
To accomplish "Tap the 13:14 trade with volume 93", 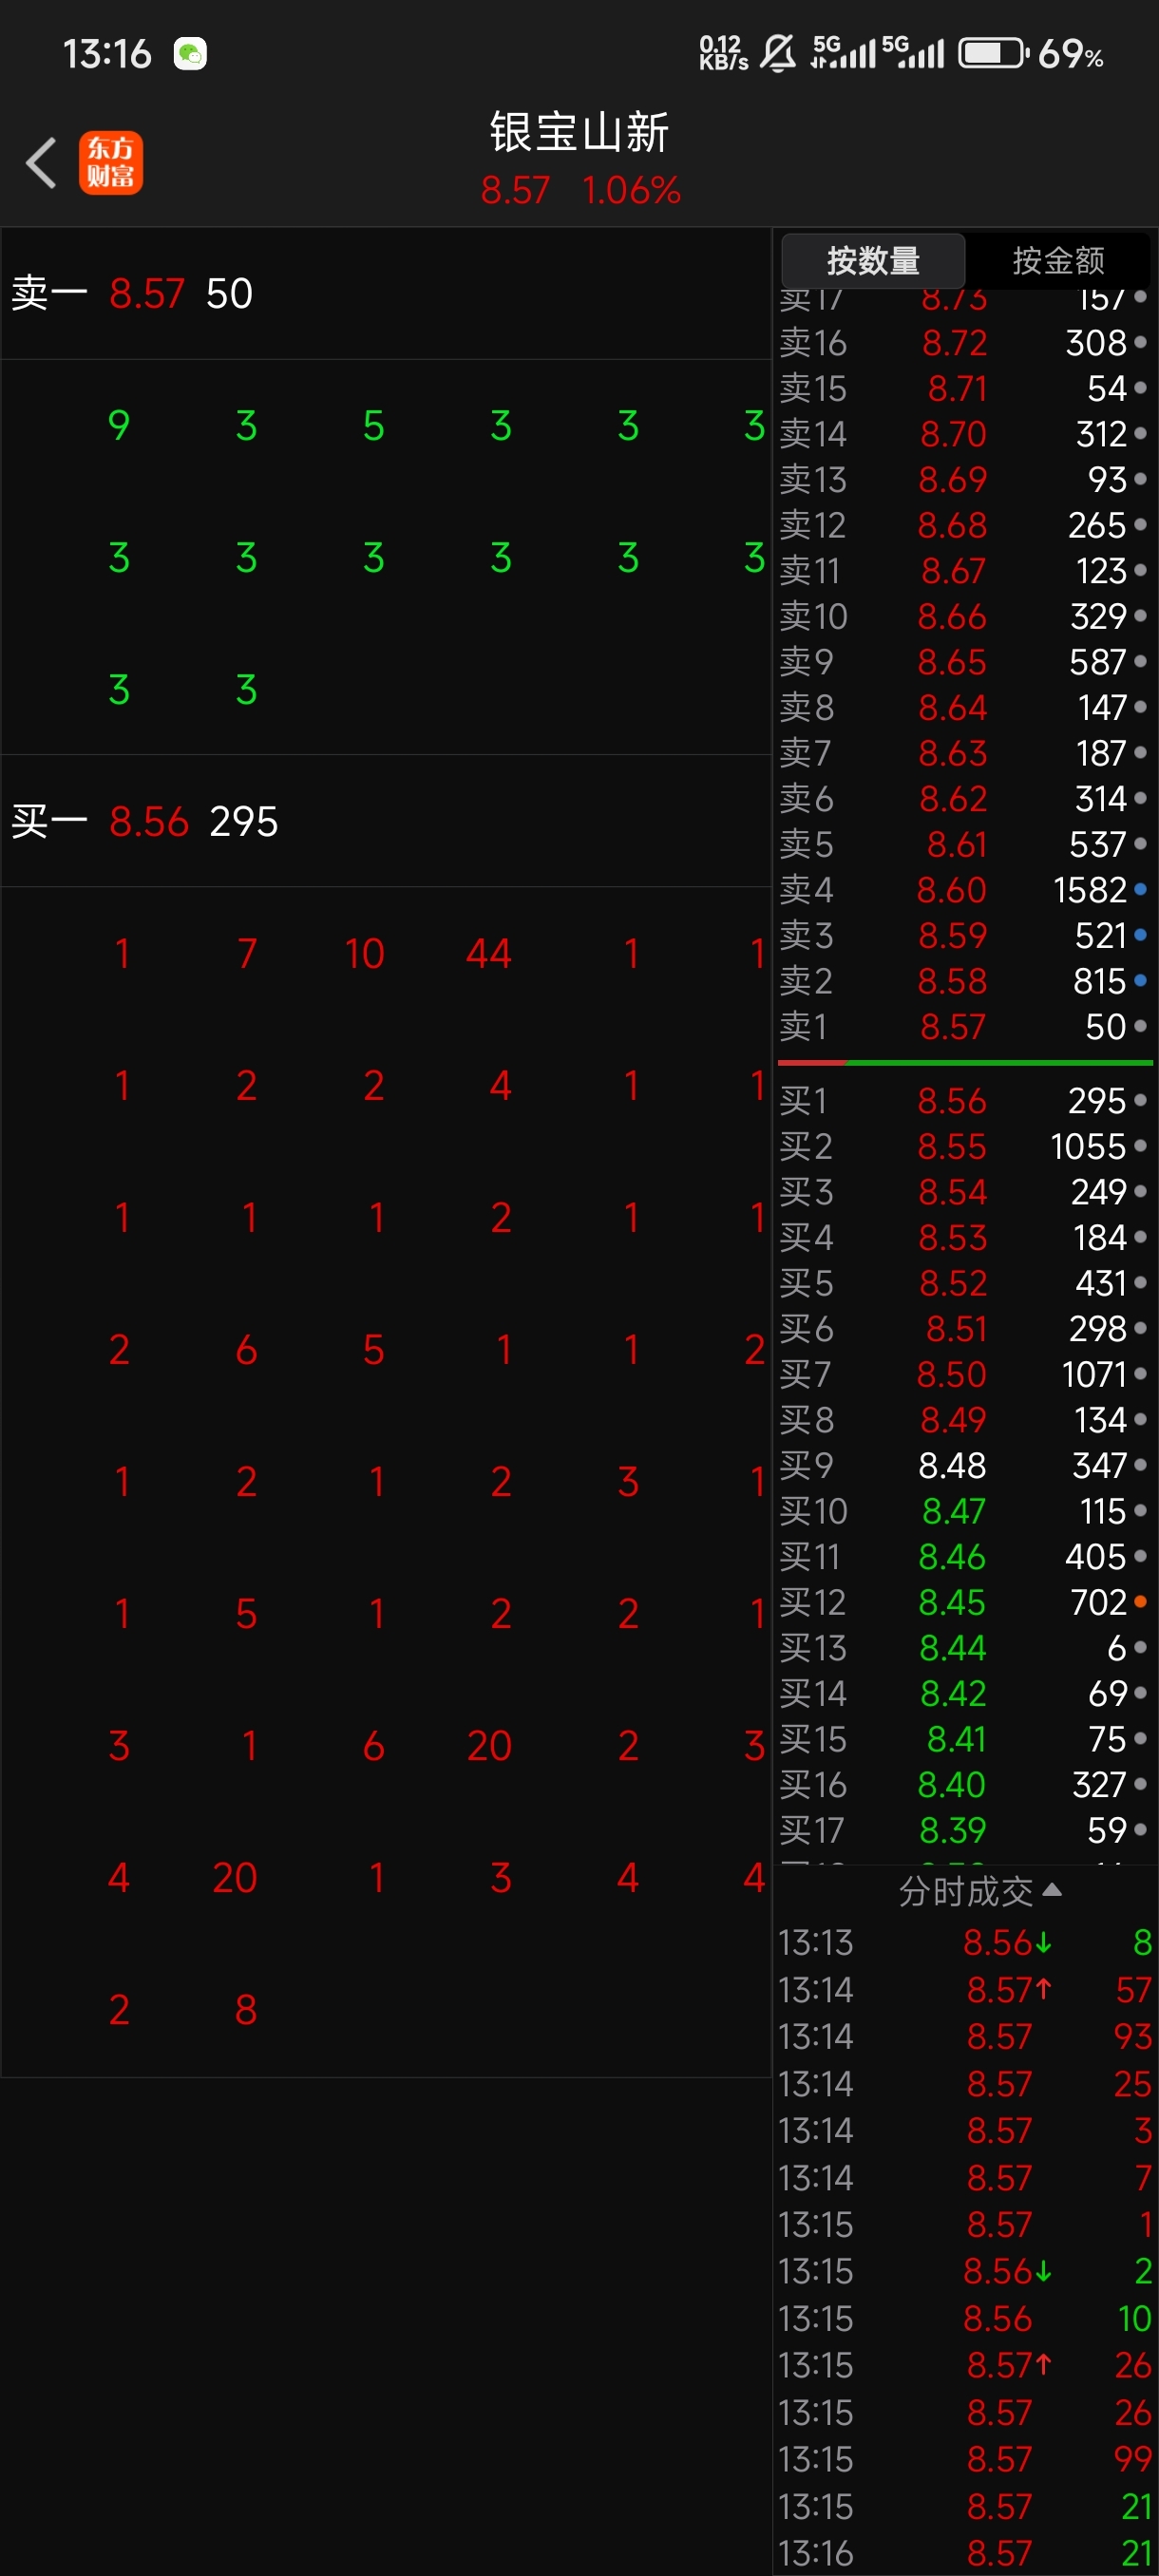I will tap(965, 2036).
